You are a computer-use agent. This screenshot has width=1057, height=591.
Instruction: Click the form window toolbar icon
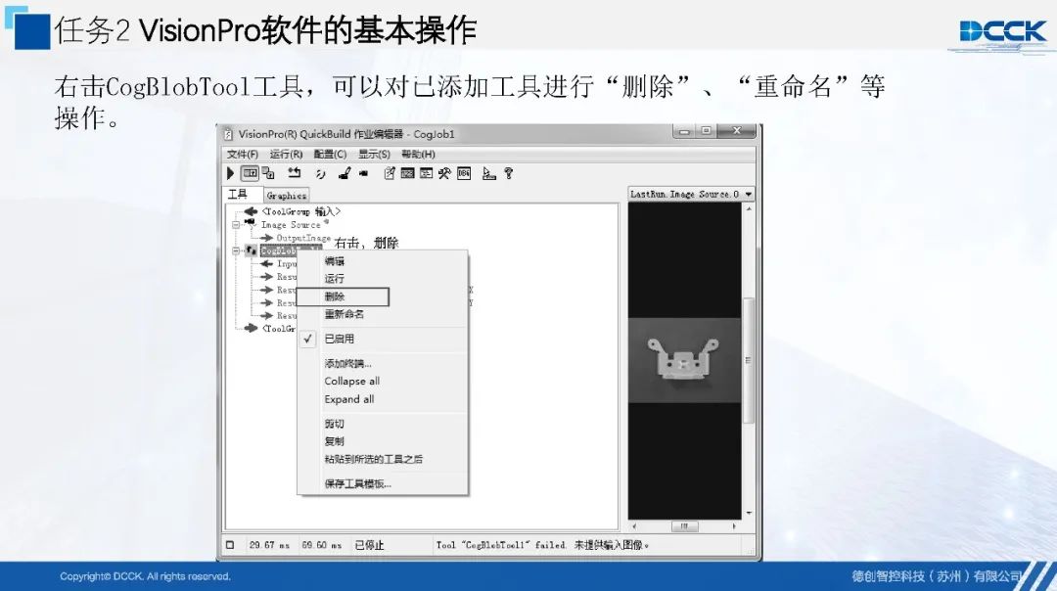pyautogui.click(x=426, y=174)
